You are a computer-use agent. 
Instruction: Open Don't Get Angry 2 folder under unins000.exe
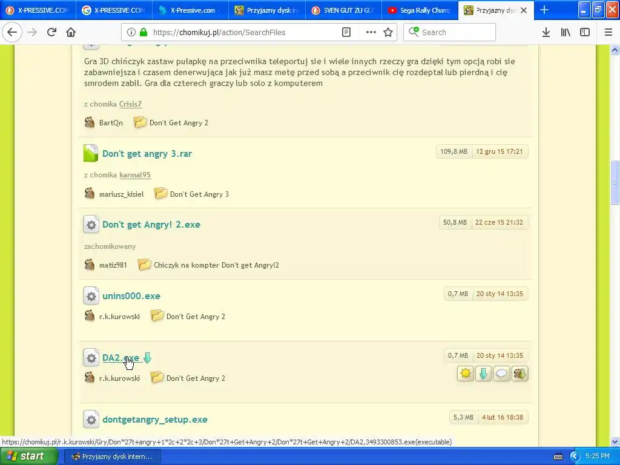click(196, 316)
